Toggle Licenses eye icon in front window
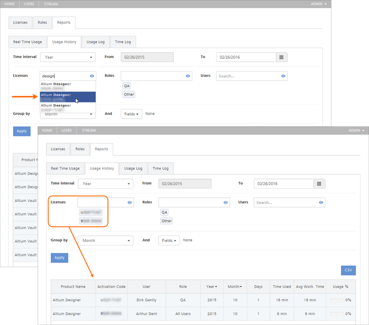The height and width of the screenshot is (325, 369). (130, 202)
